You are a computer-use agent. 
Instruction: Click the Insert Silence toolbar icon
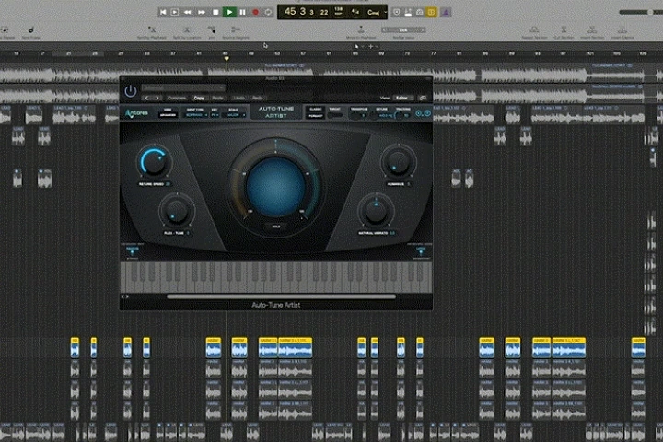[622, 30]
